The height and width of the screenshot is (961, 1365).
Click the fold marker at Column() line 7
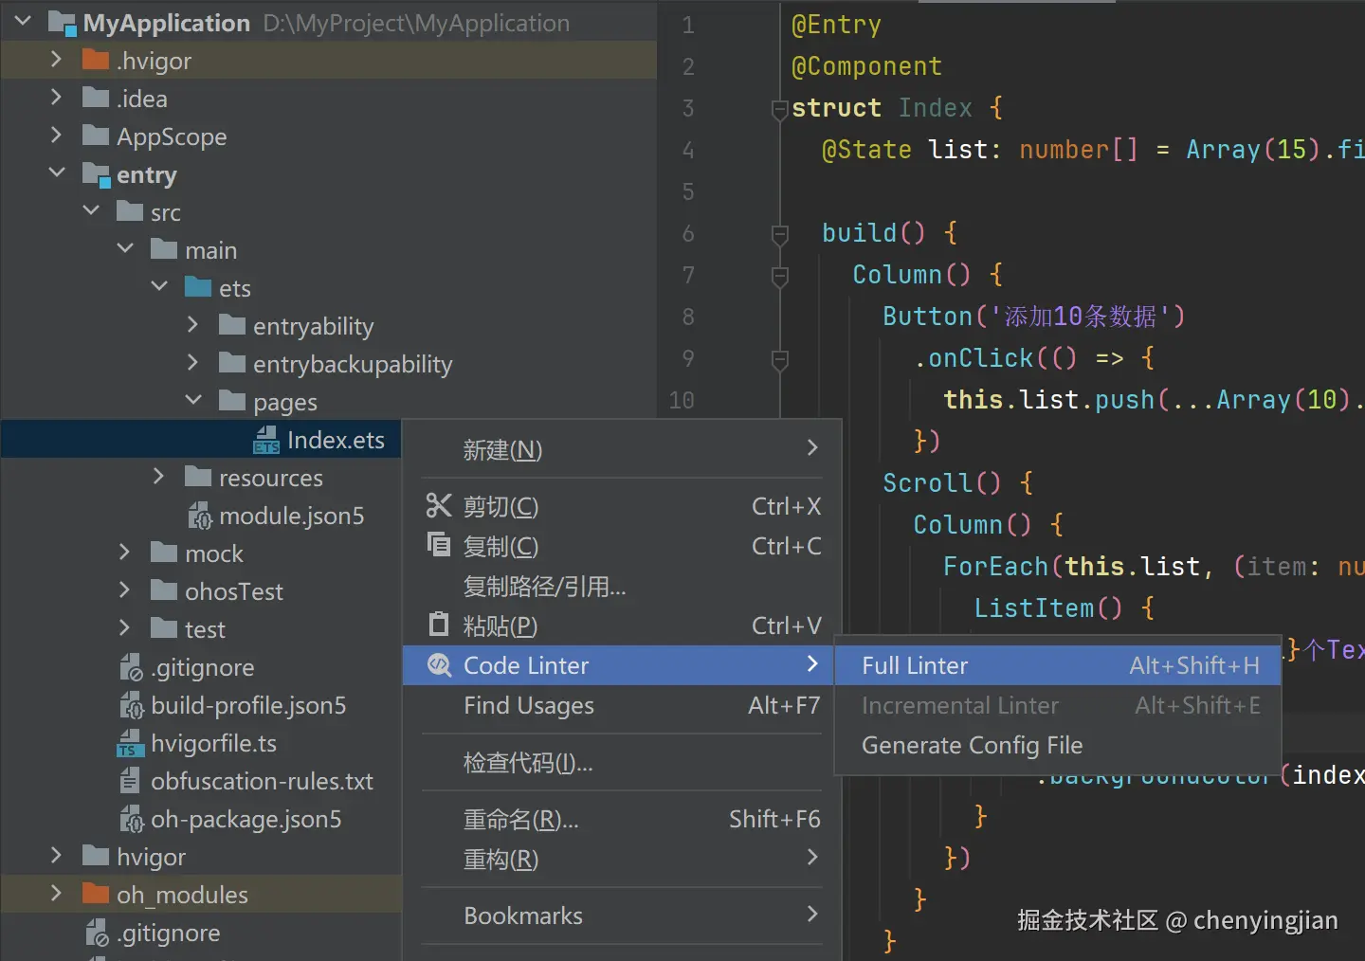tap(780, 277)
